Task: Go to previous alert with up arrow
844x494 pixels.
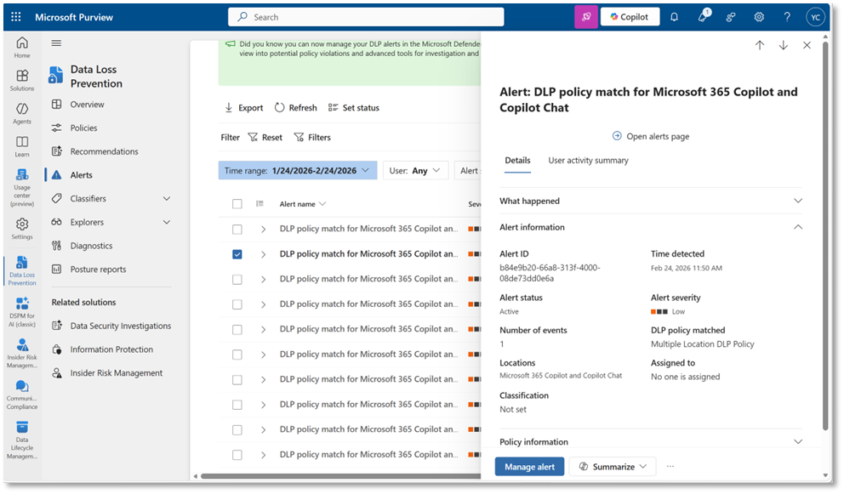Action: (760, 45)
